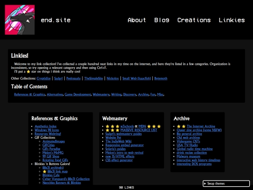Visit Old web archives
Viewport: 253px width, 190px height.
coord(188,137)
